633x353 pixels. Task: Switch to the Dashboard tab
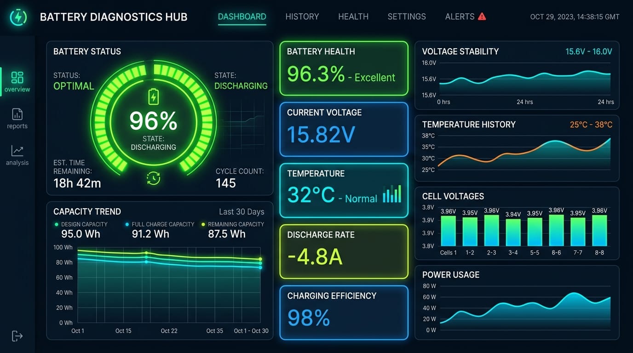coord(242,17)
